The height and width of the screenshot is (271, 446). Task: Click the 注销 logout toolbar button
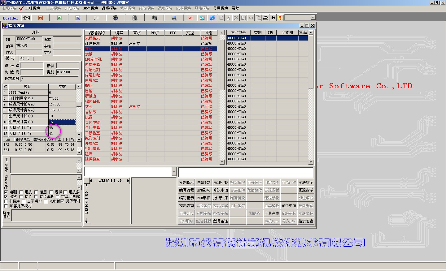(26, 18)
